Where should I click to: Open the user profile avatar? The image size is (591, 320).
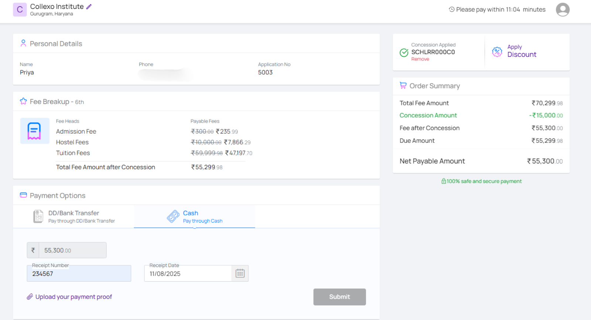pyautogui.click(x=562, y=10)
